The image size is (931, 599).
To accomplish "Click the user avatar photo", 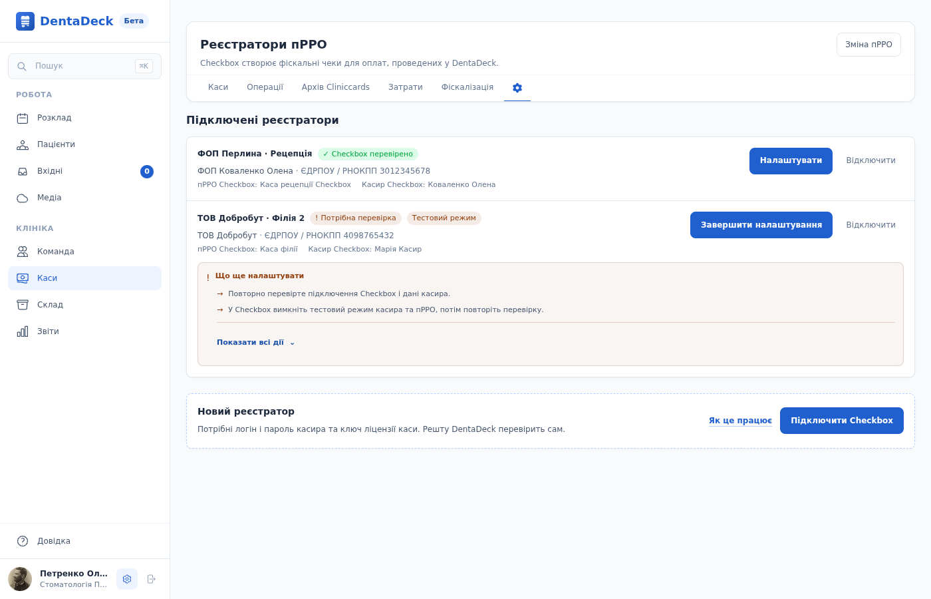I will pyautogui.click(x=20, y=579).
